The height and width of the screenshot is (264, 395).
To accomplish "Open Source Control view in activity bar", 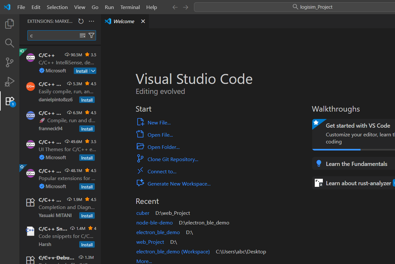I will click(10, 62).
